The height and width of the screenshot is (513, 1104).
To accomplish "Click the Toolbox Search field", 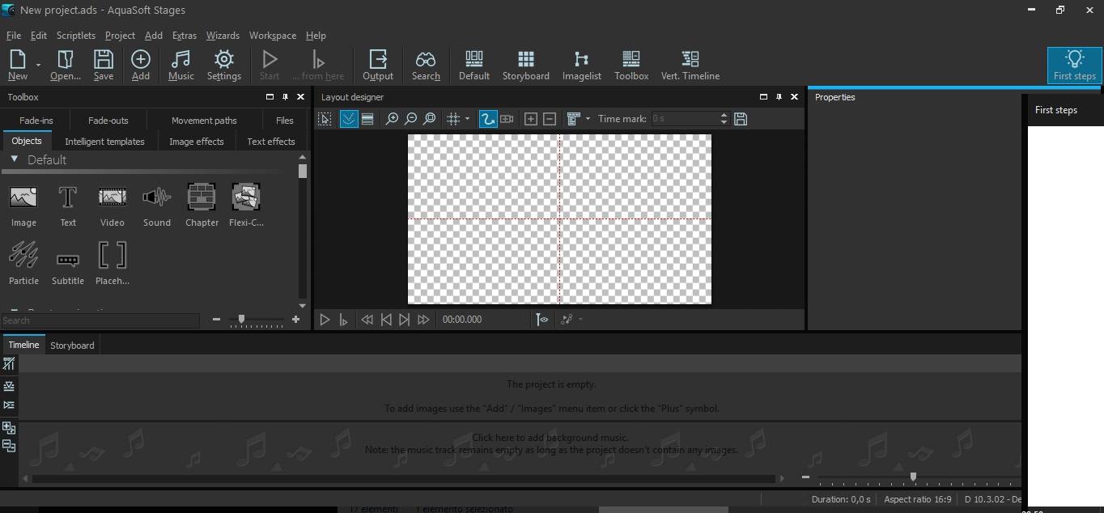I will [x=100, y=320].
